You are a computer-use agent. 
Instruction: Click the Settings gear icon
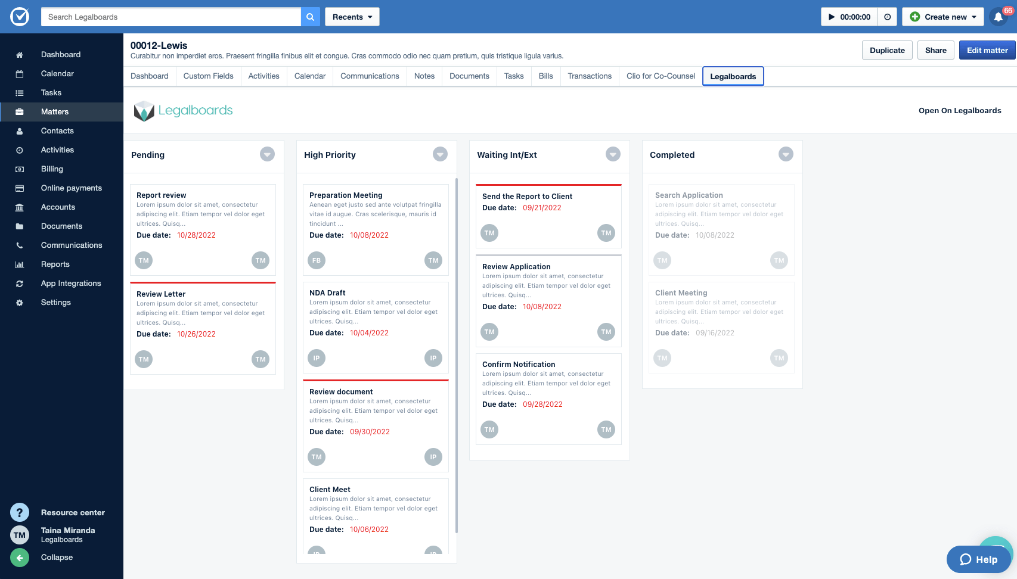click(20, 303)
